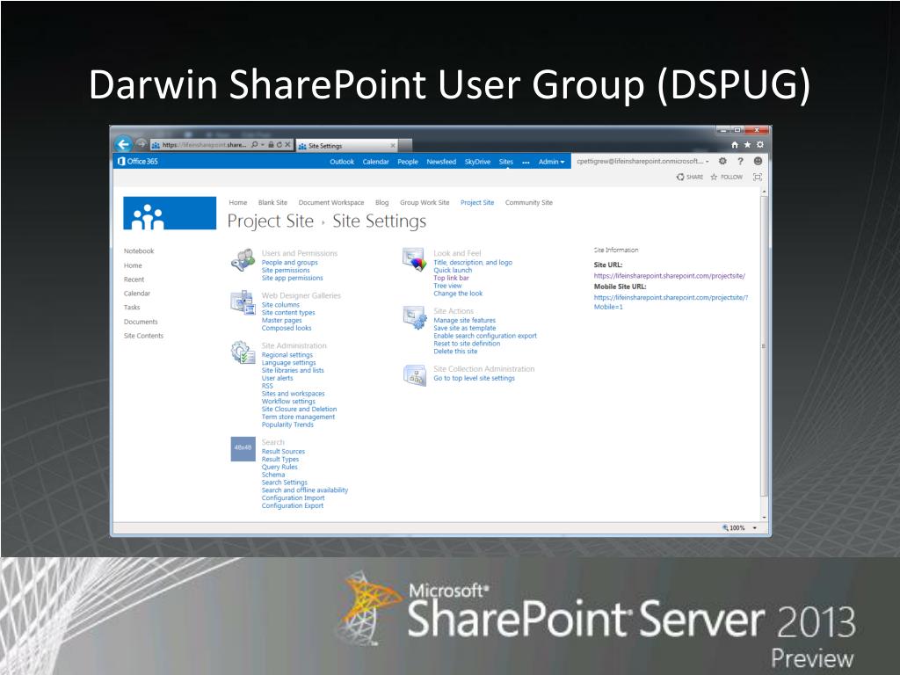Open Newsfeed in suite bar

click(441, 162)
